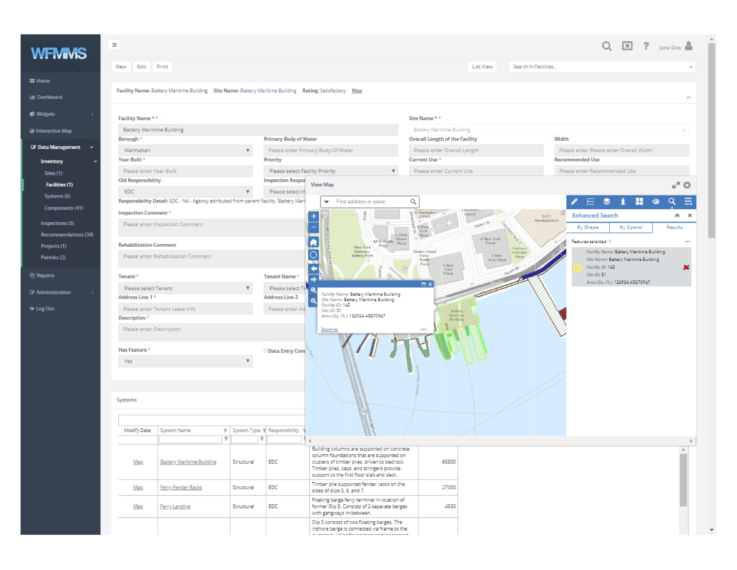Open the Ferry Fender Racks system link

[x=181, y=488]
